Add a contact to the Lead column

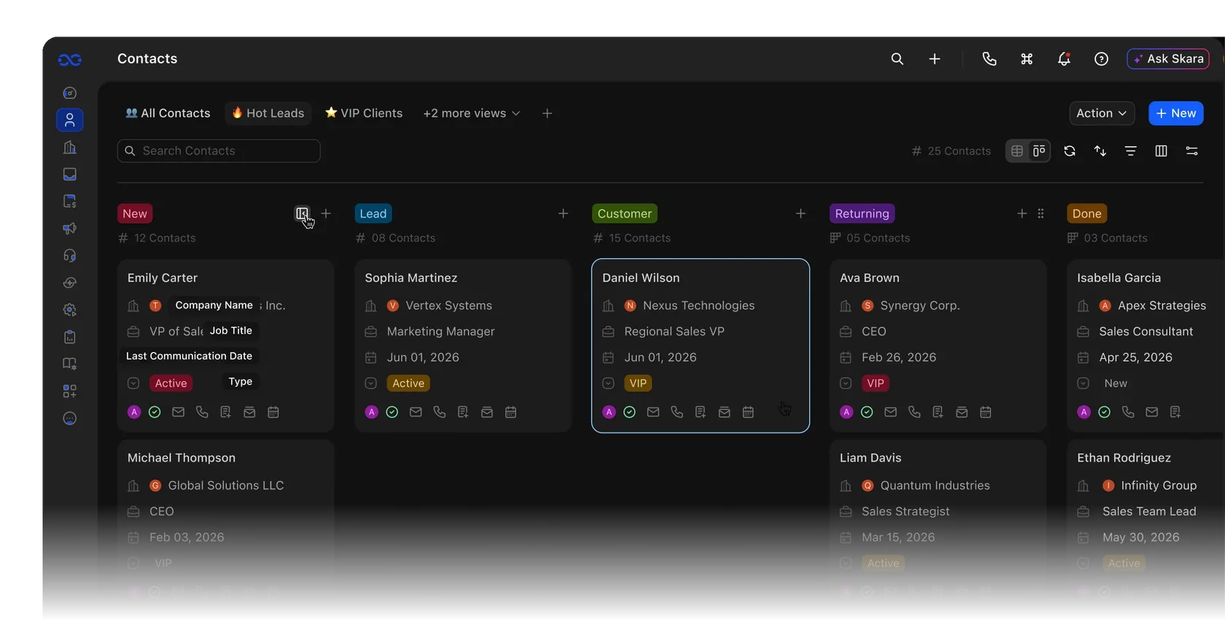pos(563,214)
